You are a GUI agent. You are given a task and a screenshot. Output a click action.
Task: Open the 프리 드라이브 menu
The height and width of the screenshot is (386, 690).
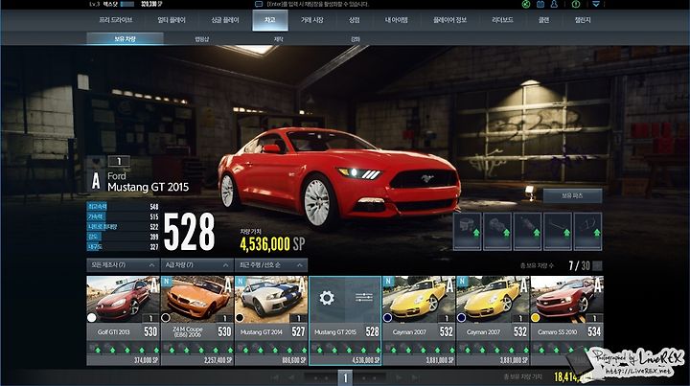(x=115, y=20)
